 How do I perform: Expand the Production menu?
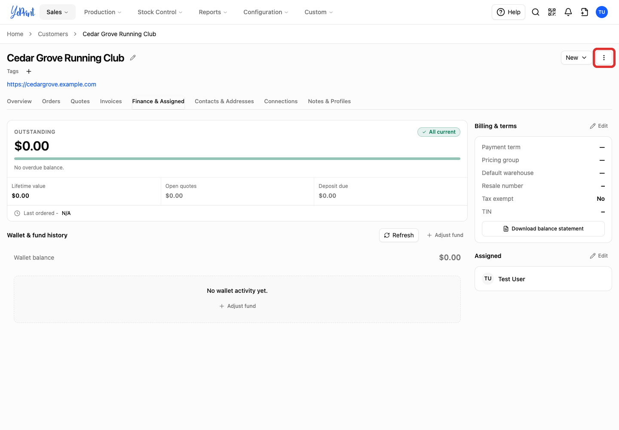[x=103, y=12]
